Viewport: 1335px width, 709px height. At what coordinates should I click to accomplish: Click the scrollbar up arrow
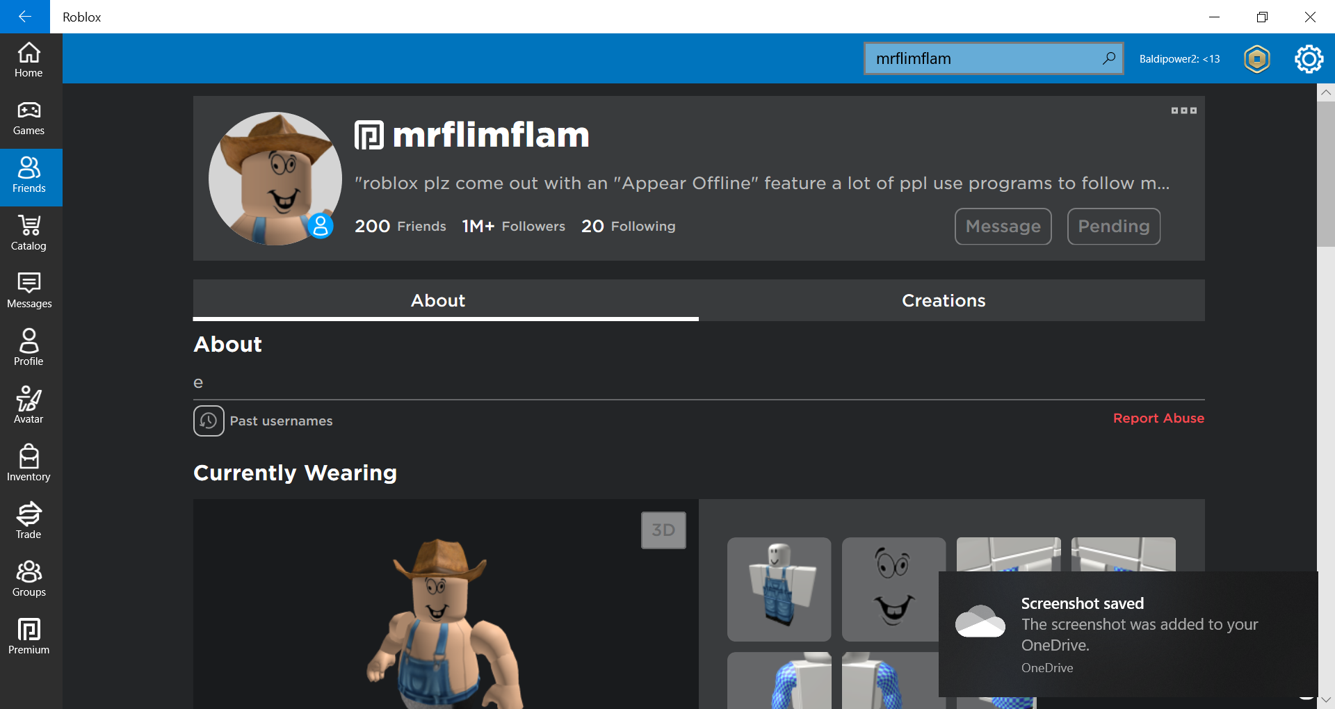point(1326,92)
